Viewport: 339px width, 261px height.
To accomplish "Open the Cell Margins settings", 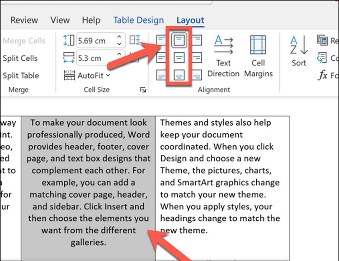I will (258, 56).
